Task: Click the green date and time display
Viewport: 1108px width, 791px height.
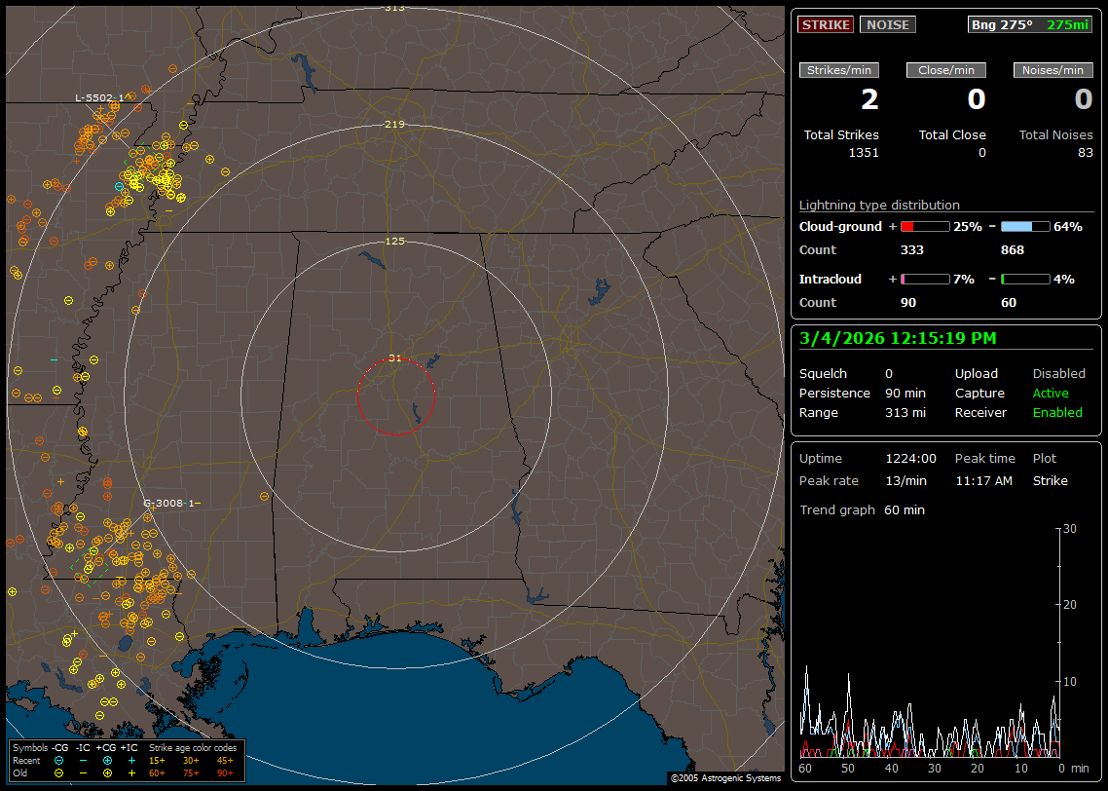Action: click(898, 339)
